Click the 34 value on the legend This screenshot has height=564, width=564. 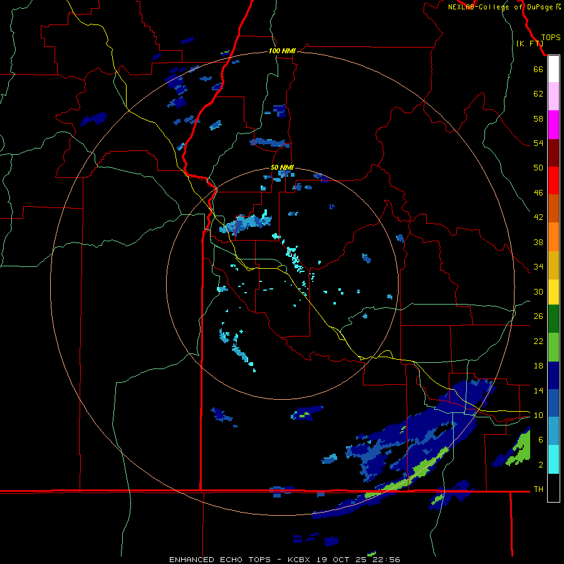coord(538,267)
